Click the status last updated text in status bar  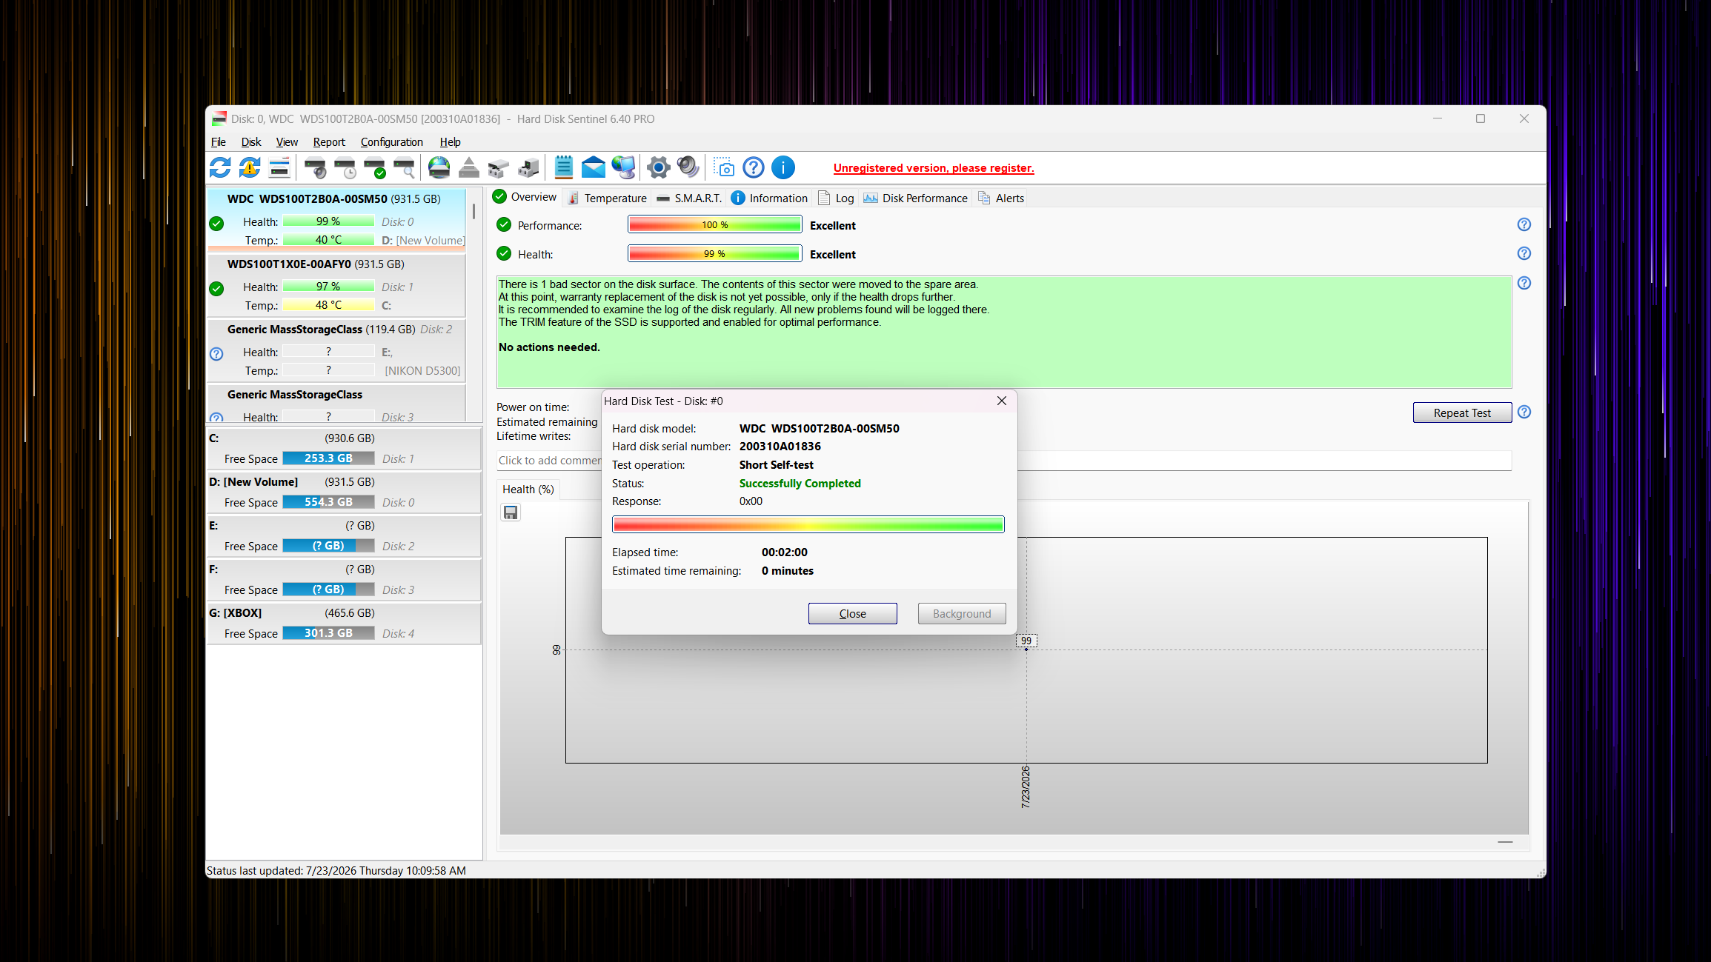click(336, 871)
